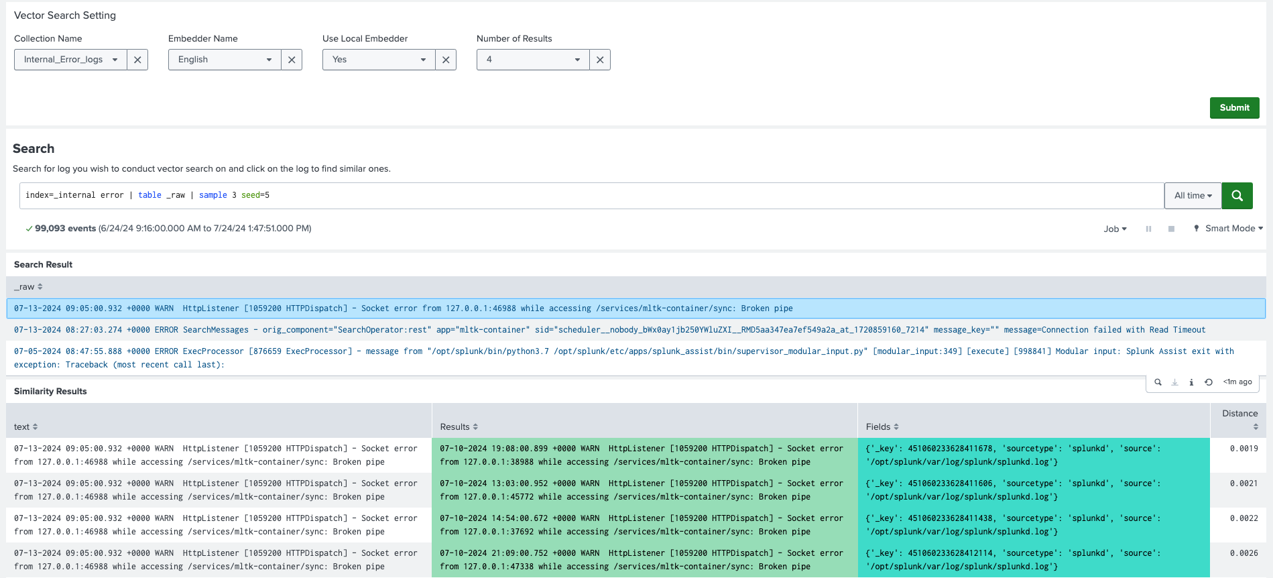Viewport: 1273px width, 578px height.
Task: Refresh the Similarity Results panel
Action: (x=1208, y=382)
